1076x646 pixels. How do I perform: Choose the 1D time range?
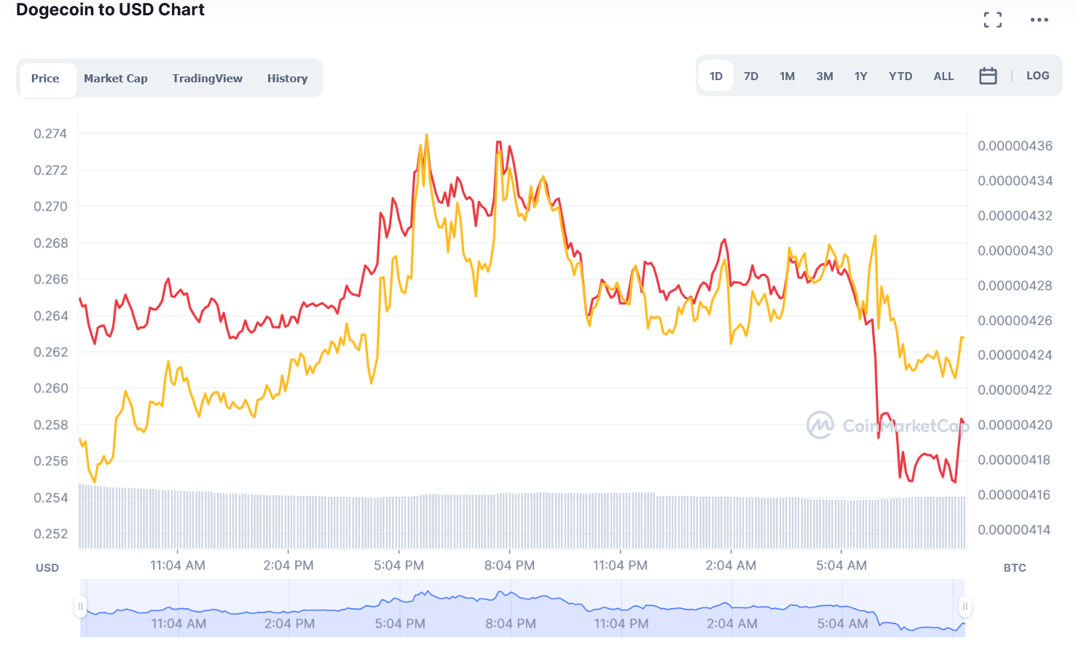pos(715,76)
